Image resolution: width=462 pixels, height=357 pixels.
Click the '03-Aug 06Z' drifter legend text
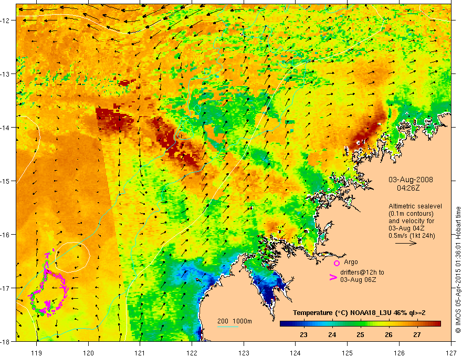(x=358, y=280)
